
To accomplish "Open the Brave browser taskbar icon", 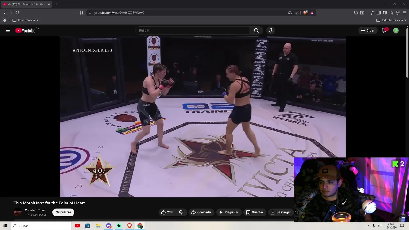I will pos(129,226).
